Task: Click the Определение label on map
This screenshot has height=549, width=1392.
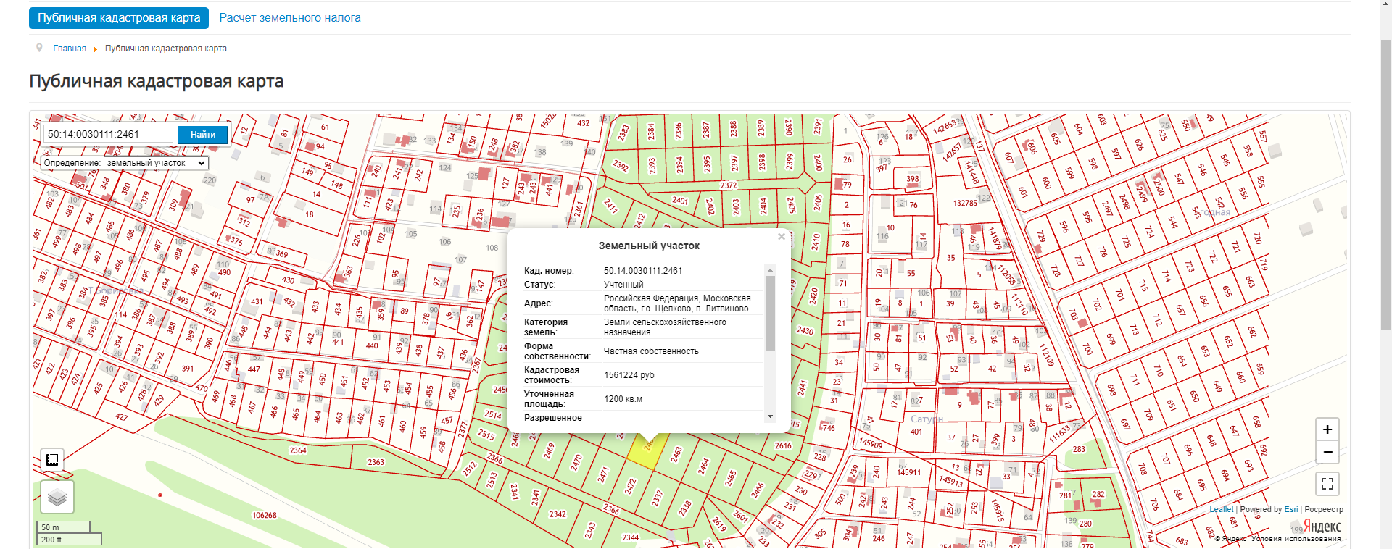Action: pyautogui.click(x=72, y=163)
